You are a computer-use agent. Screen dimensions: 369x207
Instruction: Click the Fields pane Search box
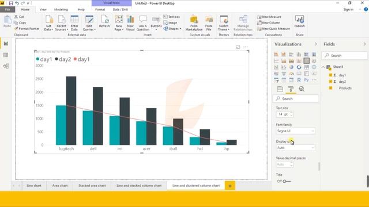coord(345,56)
